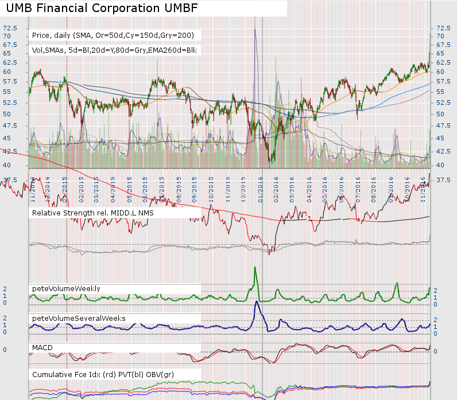This screenshot has height=400, width=457.
Task: Click the UMB Financial Corporation UMBF title
Action: (102, 8)
